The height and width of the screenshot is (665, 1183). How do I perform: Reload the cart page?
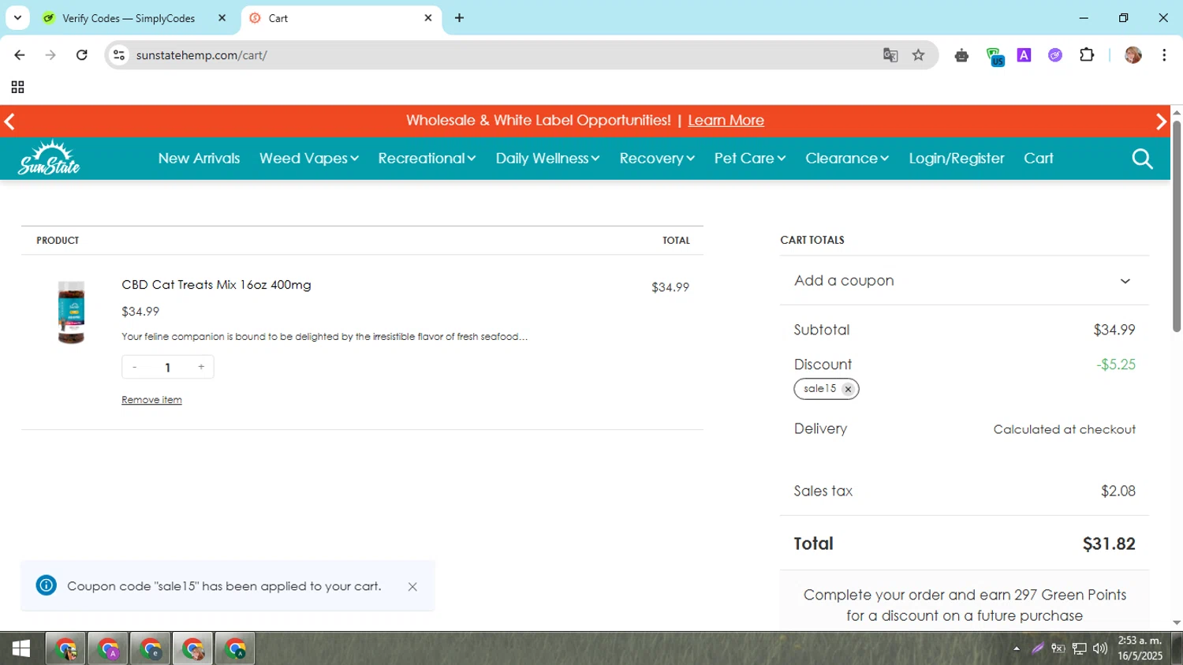pyautogui.click(x=82, y=55)
